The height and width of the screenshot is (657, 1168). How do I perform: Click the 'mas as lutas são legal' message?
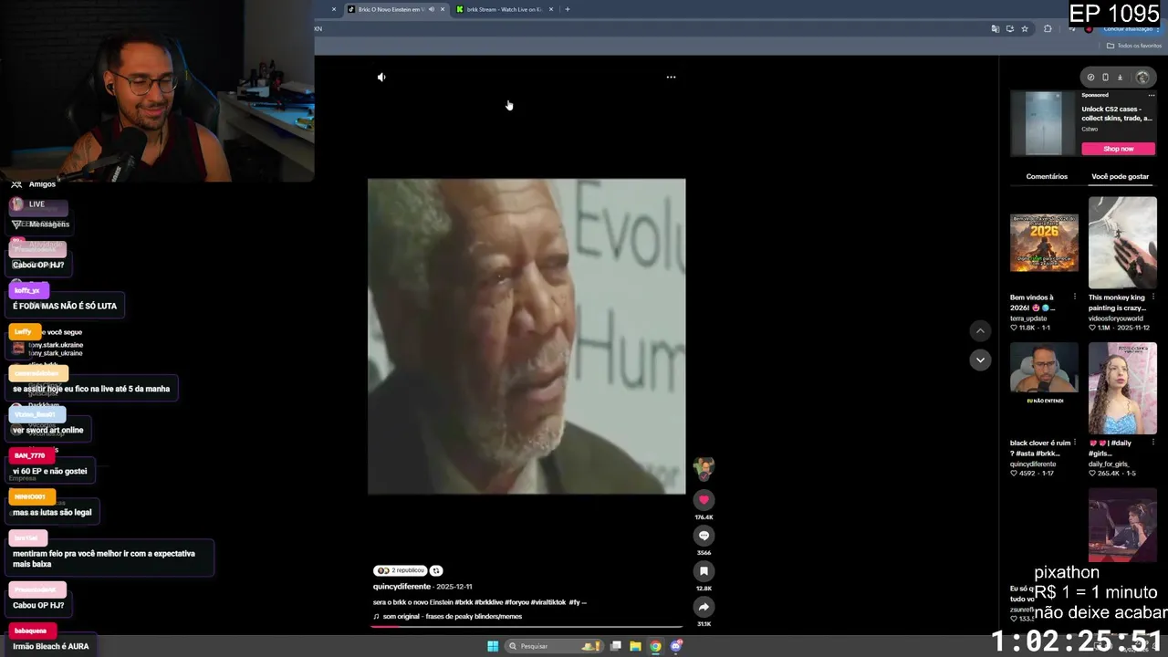[52, 512]
